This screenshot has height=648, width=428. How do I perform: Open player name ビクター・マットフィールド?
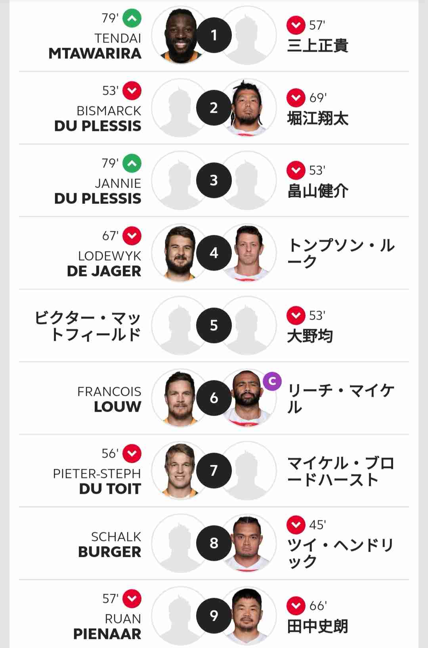(88, 326)
